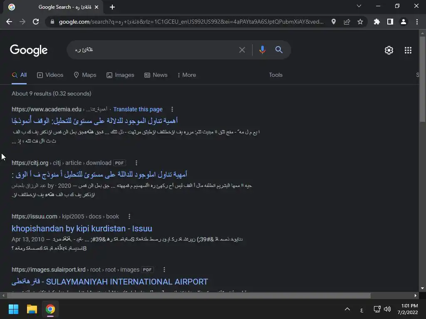Open the citj.org PDF result title
The width and height of the screenshot is (426, 319).
(x=99, y=174)
